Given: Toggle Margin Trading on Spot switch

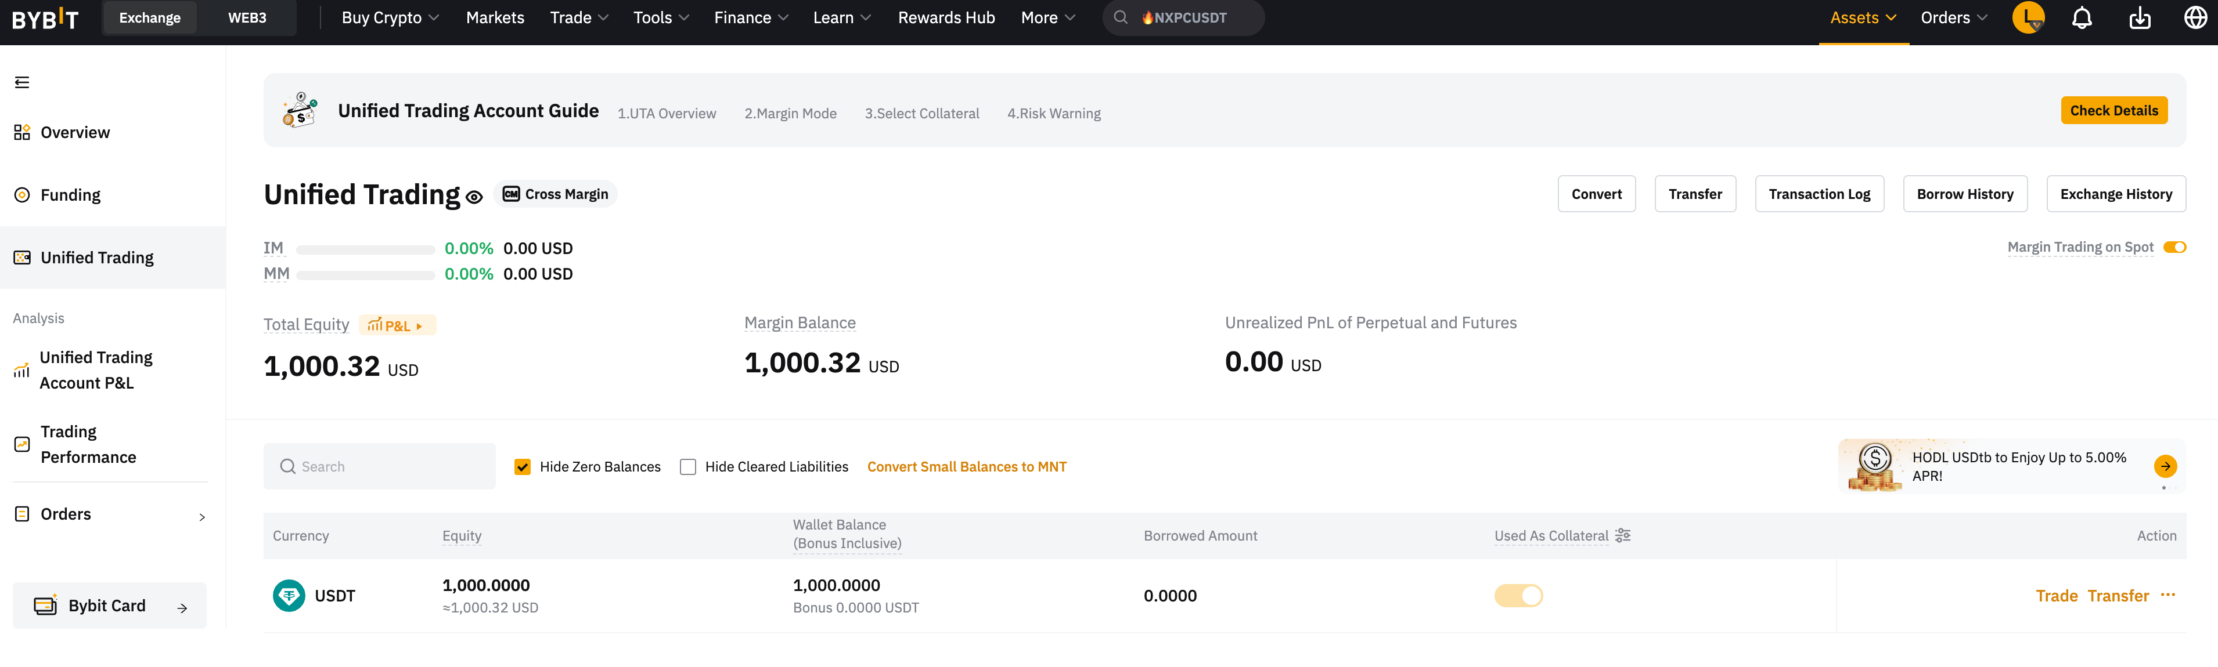Looking at the screenshot, I should click(x=2175, y=248).
